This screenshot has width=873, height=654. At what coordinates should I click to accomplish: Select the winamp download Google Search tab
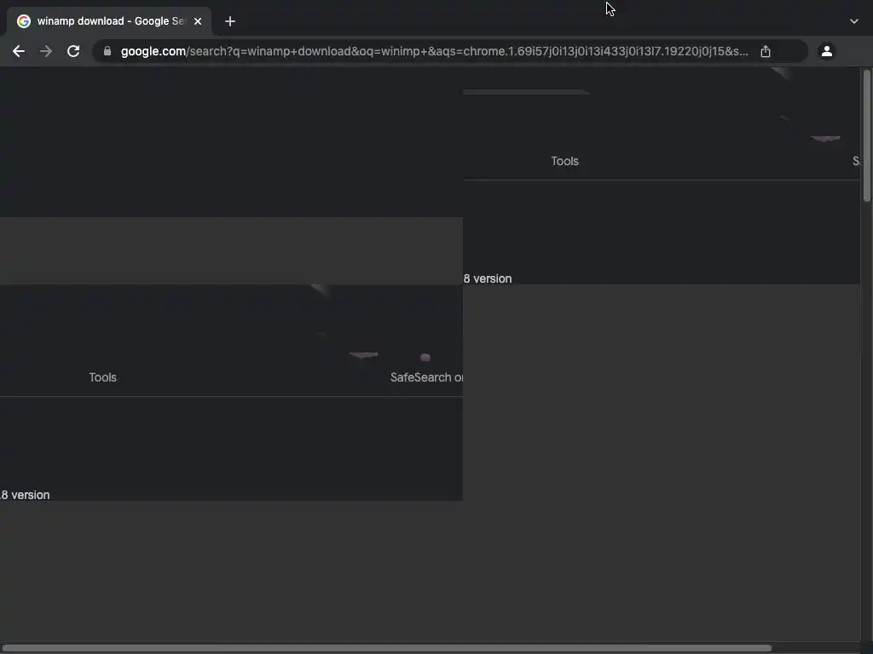tap(109, 21)
